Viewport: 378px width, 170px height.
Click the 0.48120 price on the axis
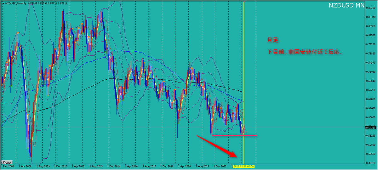pyautogui.click(x=371, y=163)
